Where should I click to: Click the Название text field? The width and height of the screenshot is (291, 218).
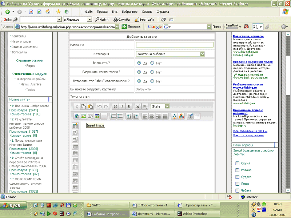click(x=174, y=45)
